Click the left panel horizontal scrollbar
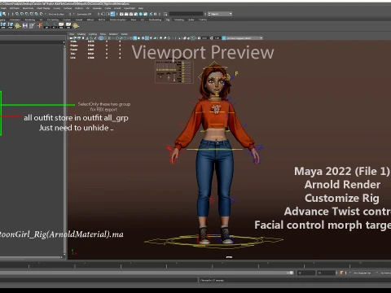 click(x=31, y=257)
